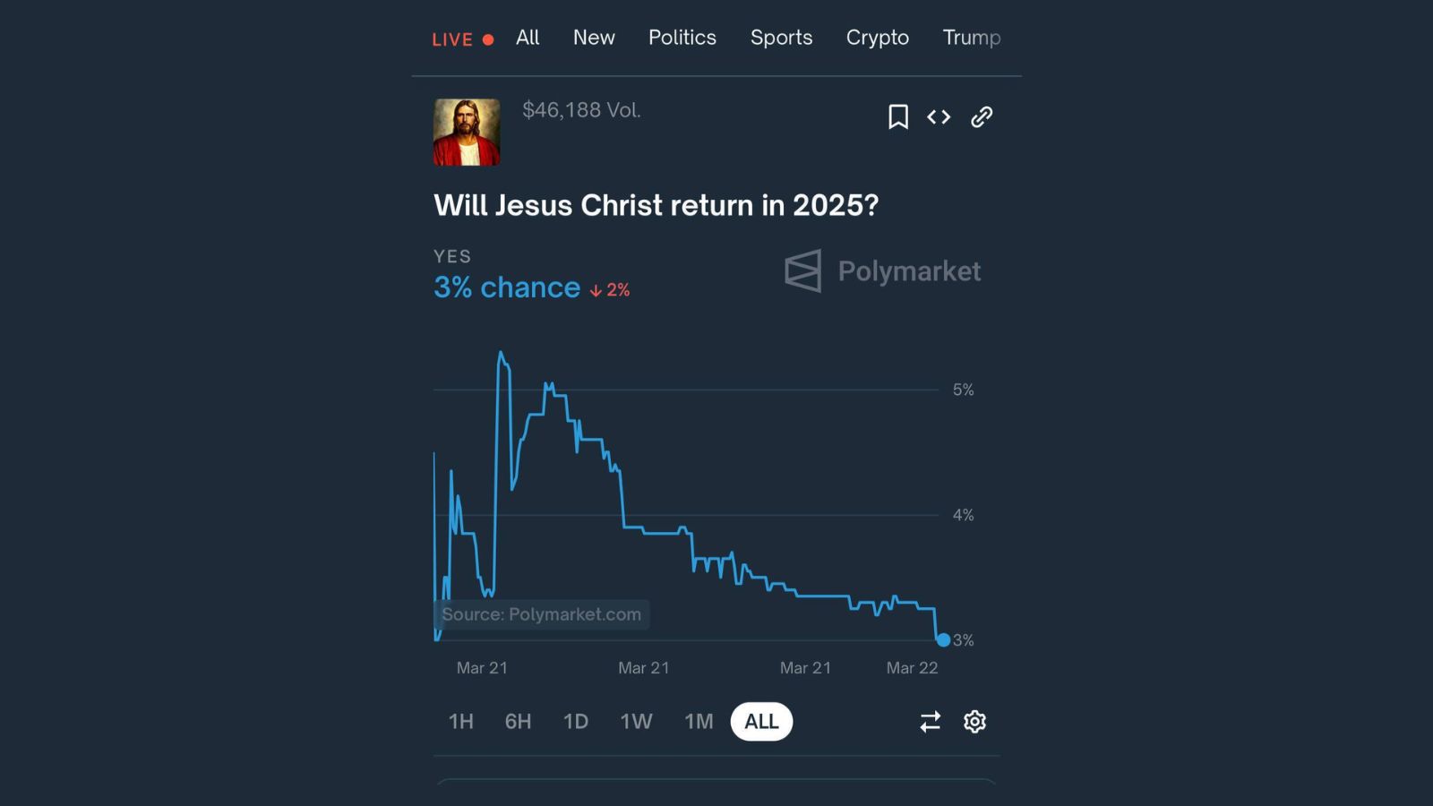The image size is (1433, 806).
Task: Open the Politics category tab
Action: coord(682,38)
